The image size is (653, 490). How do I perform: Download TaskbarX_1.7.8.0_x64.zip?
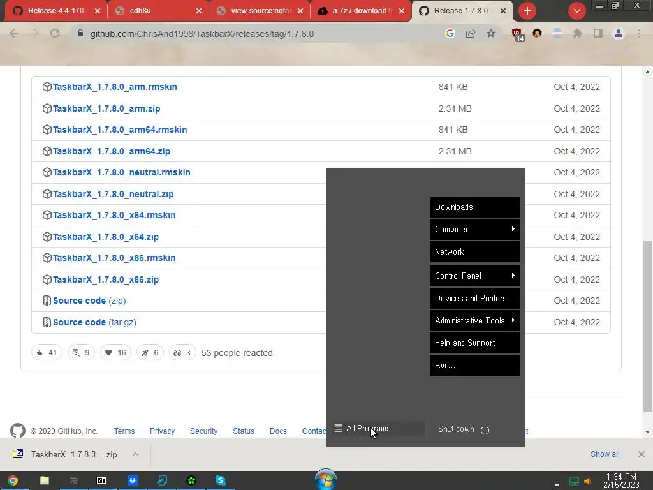point(105,237)
